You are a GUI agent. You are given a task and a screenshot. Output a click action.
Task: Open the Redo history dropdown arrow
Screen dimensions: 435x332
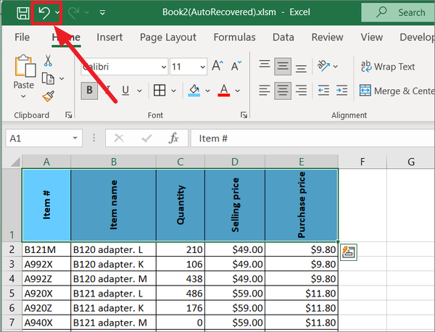[86, 12]
